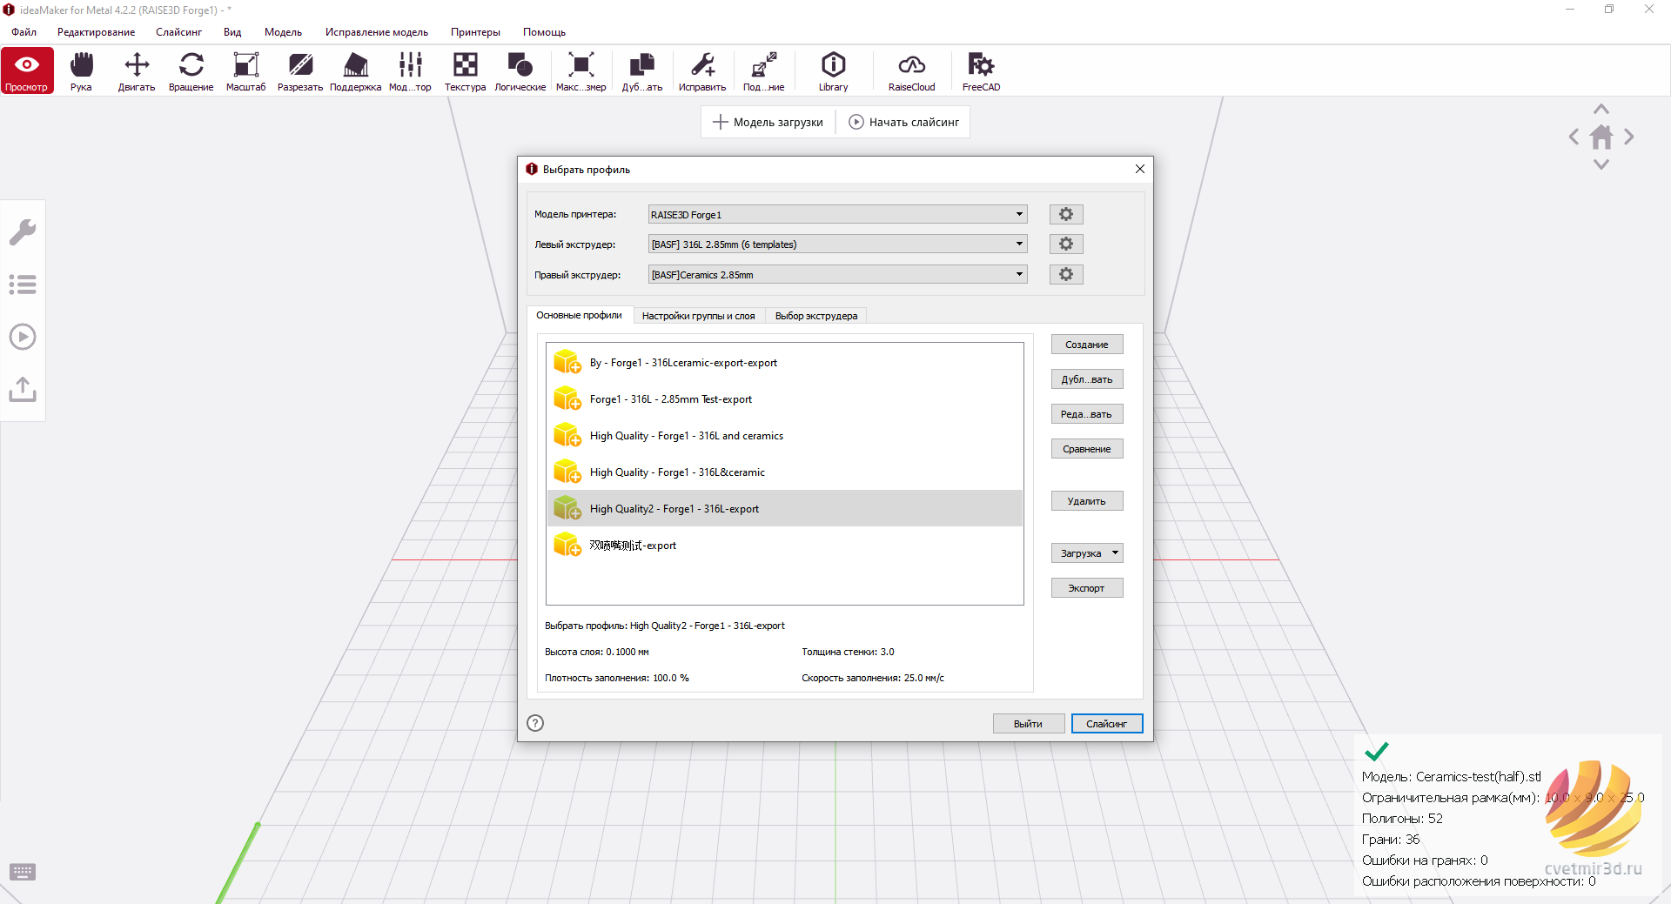Click the Экспорт button
The width and height of the screenshot is (1671, 904).
pyautogui.click(x=1087, y=588)
